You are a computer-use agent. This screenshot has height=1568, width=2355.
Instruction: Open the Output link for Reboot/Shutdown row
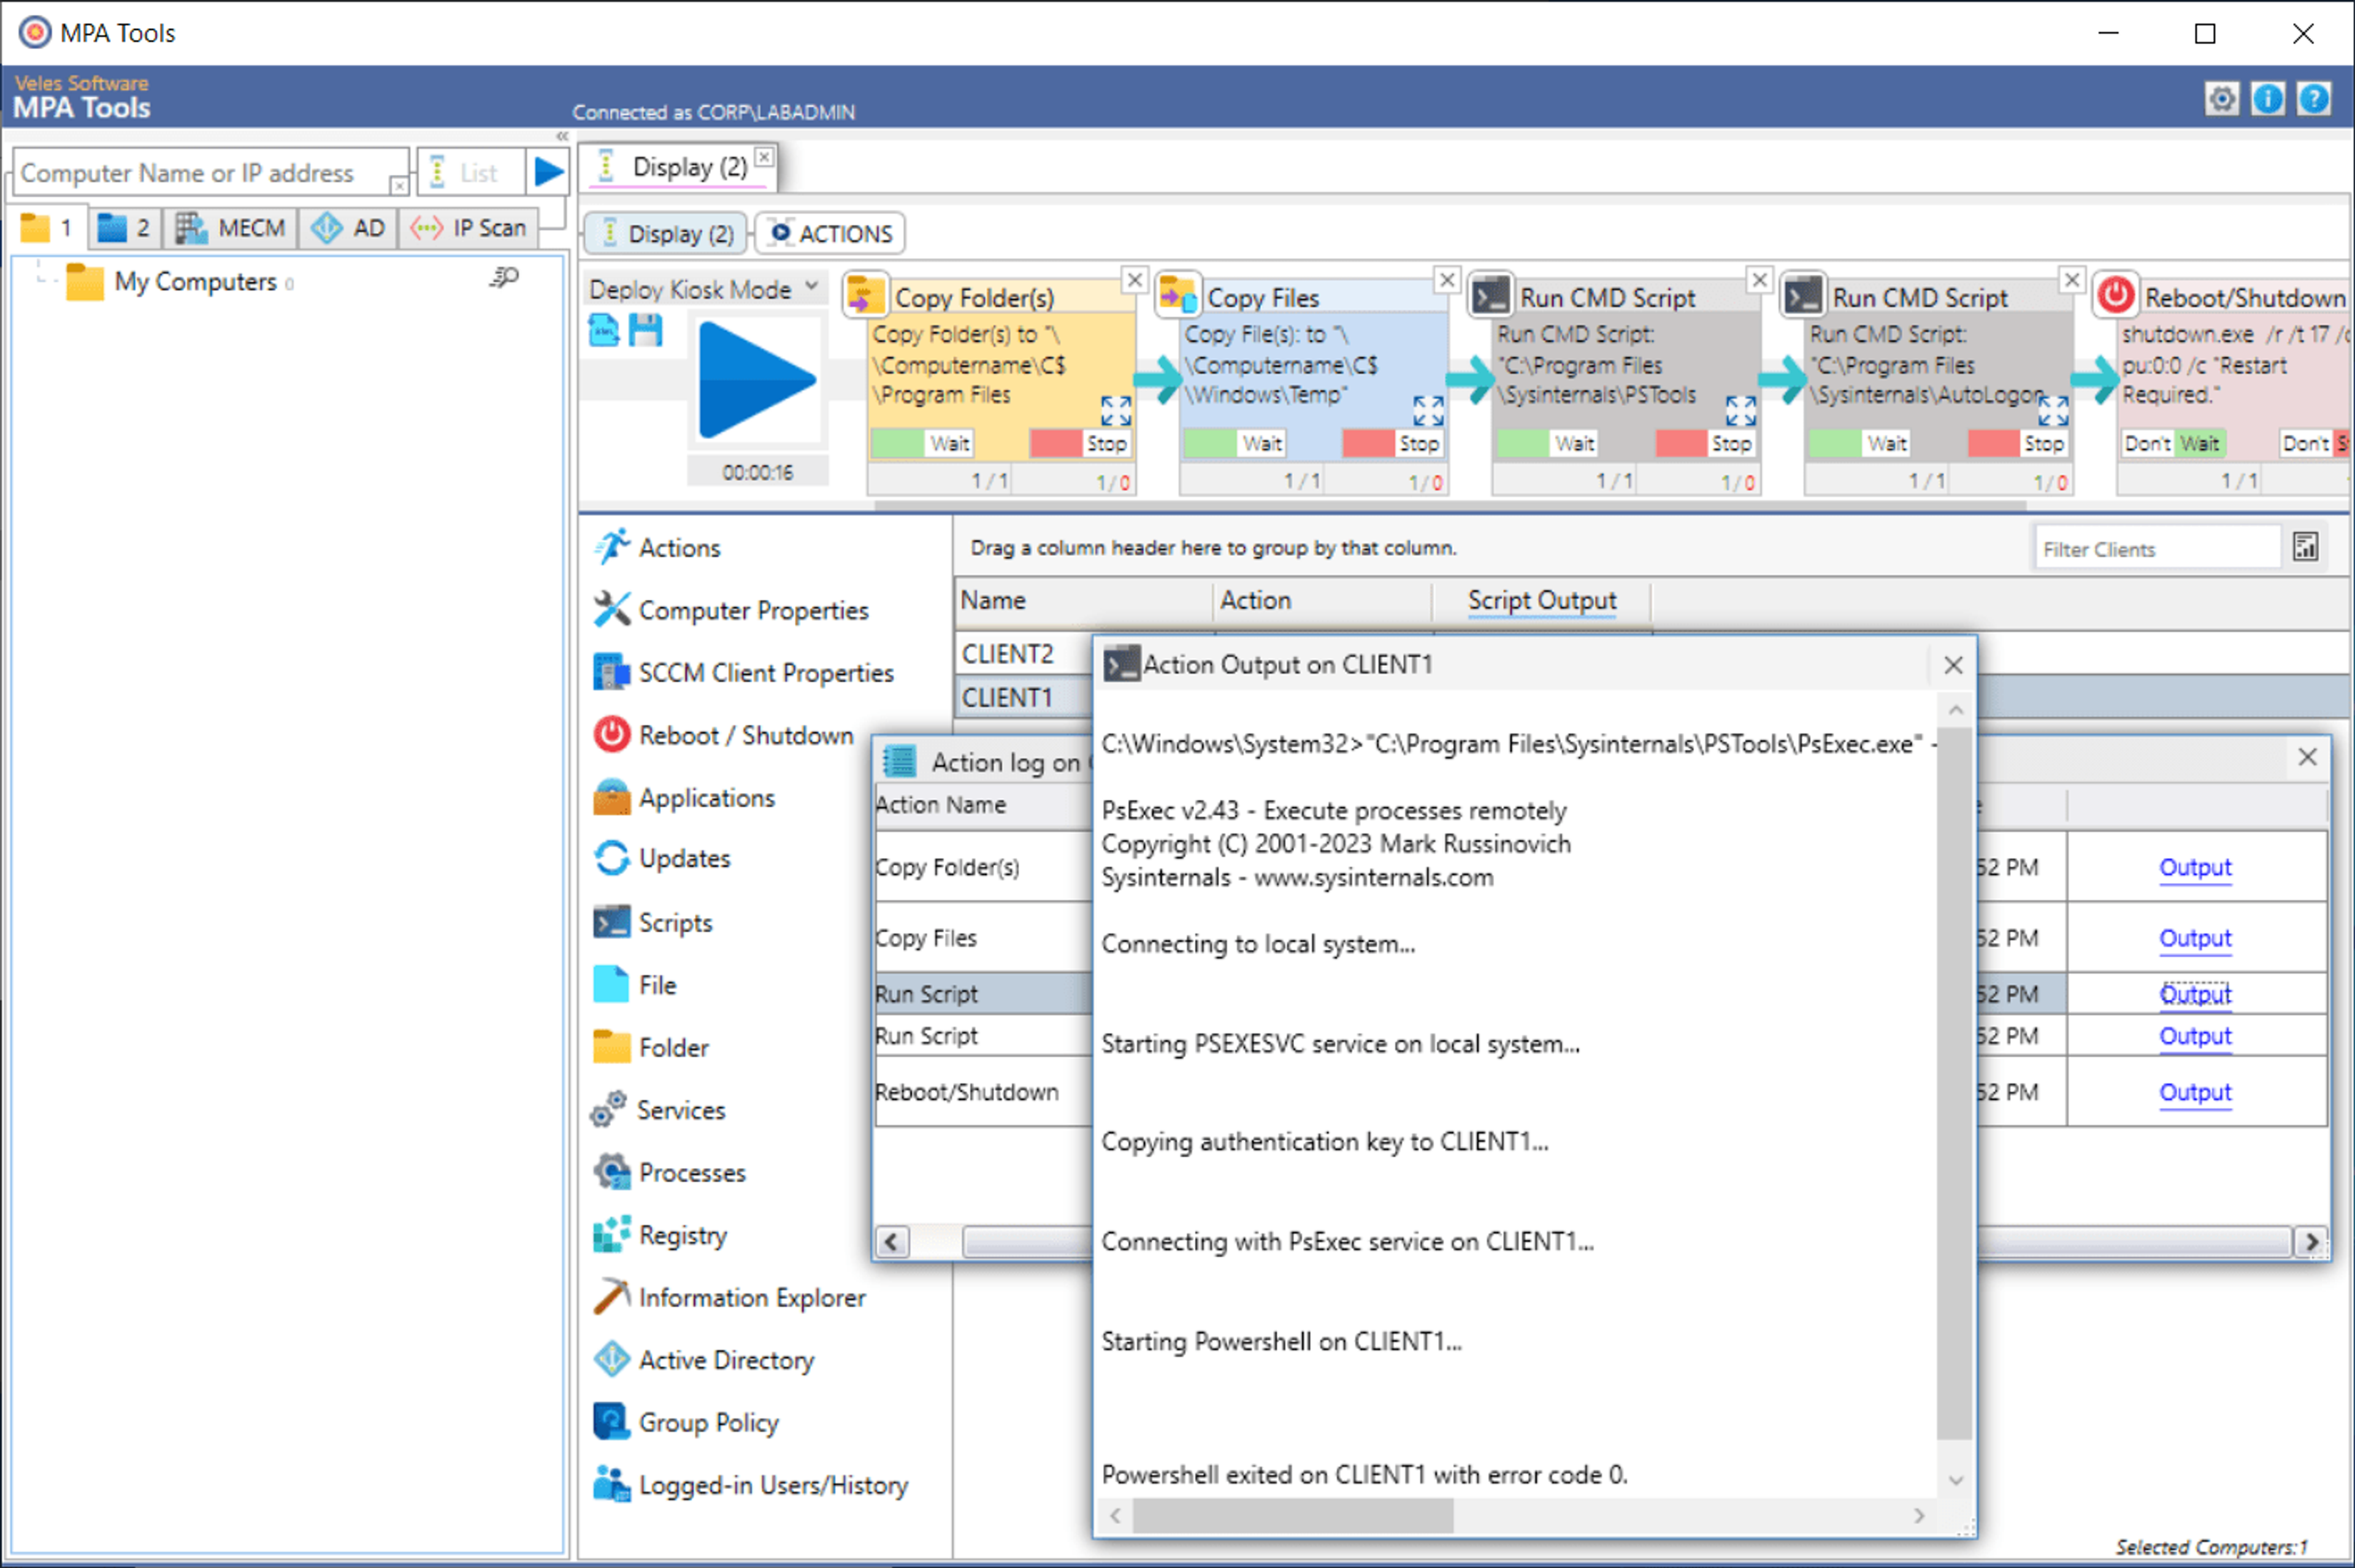[2194, 1092]
